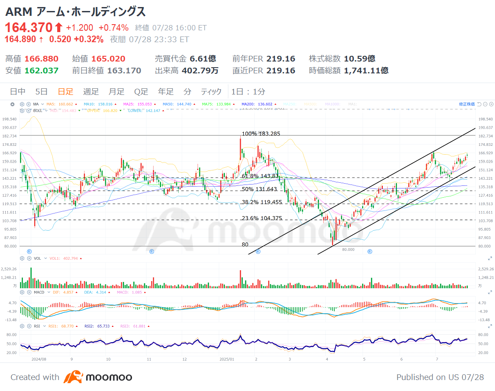
Task: Zoom in chart with plus icon
Action: click(x=491, y=104)
